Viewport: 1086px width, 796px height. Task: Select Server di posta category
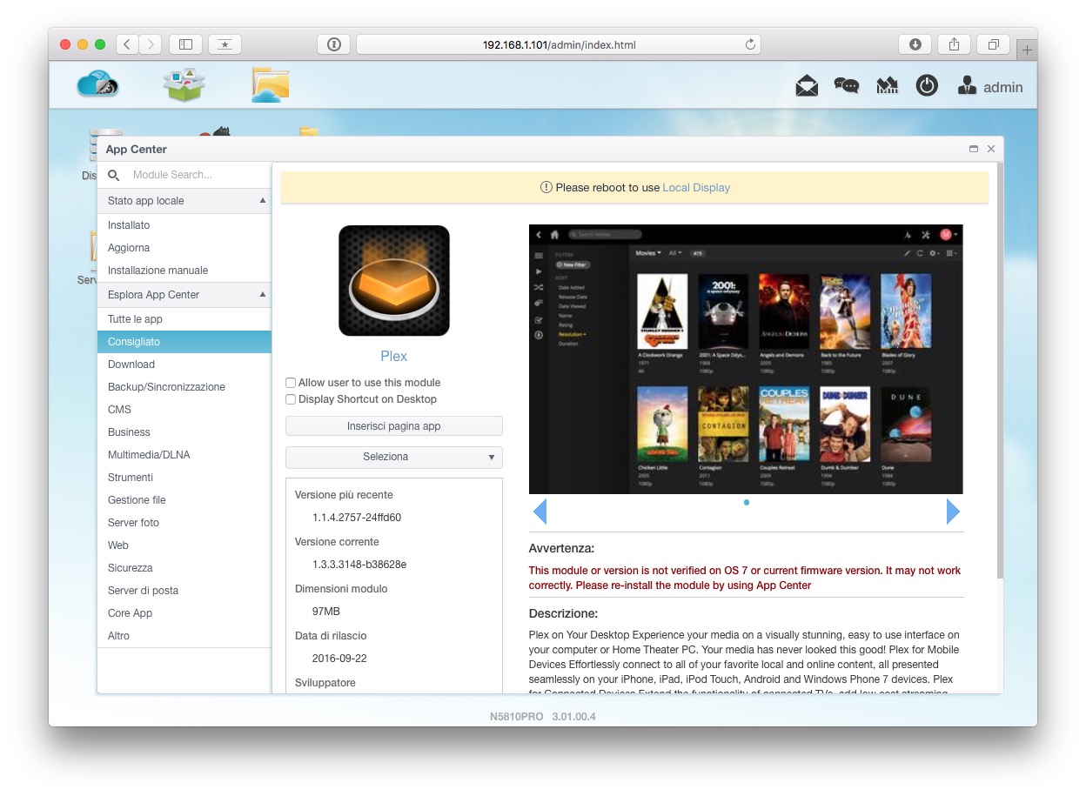click(x=184, y=591)
